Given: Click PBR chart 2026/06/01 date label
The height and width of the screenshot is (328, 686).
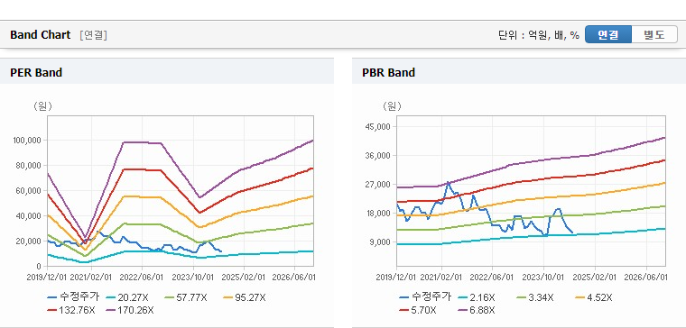Looking at the screenshot, I should point(645,278).
